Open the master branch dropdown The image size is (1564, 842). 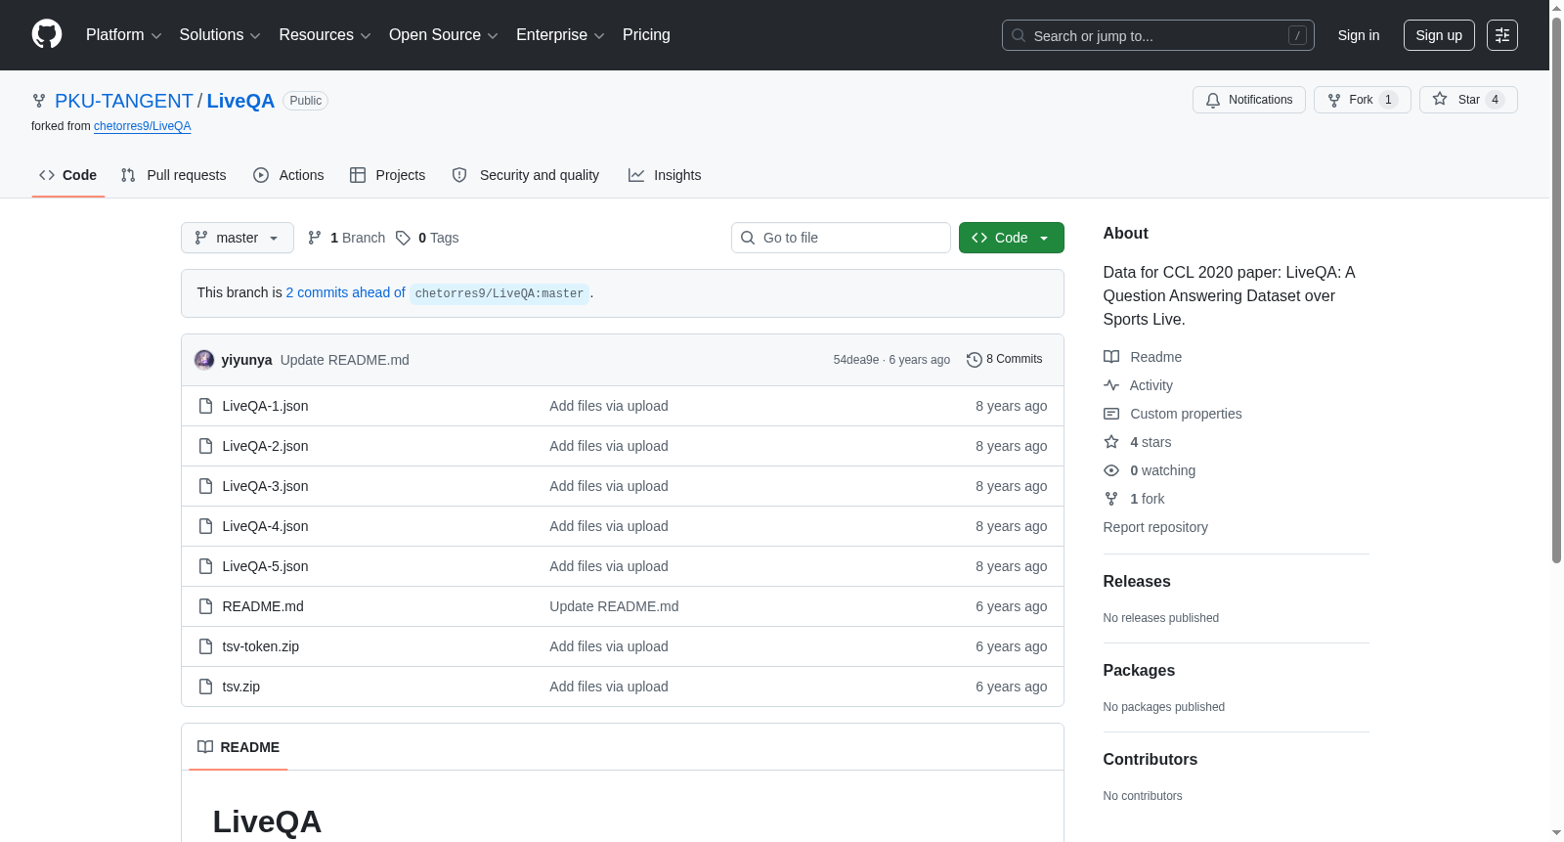pos(238,238)
